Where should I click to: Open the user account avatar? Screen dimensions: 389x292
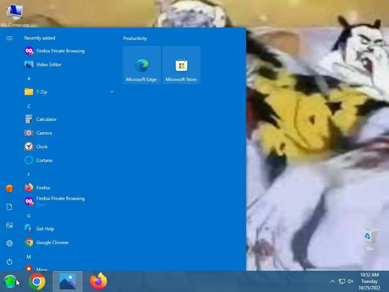9,189
